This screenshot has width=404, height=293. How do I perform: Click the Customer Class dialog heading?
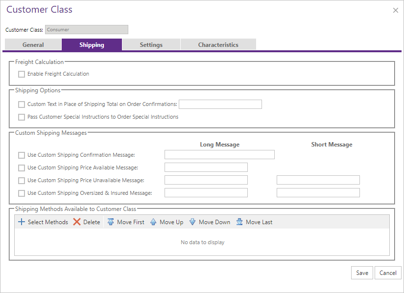pos(39,9)
